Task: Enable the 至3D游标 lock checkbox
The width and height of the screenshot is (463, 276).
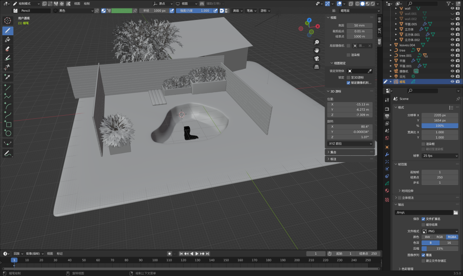Action: (348, 78)
